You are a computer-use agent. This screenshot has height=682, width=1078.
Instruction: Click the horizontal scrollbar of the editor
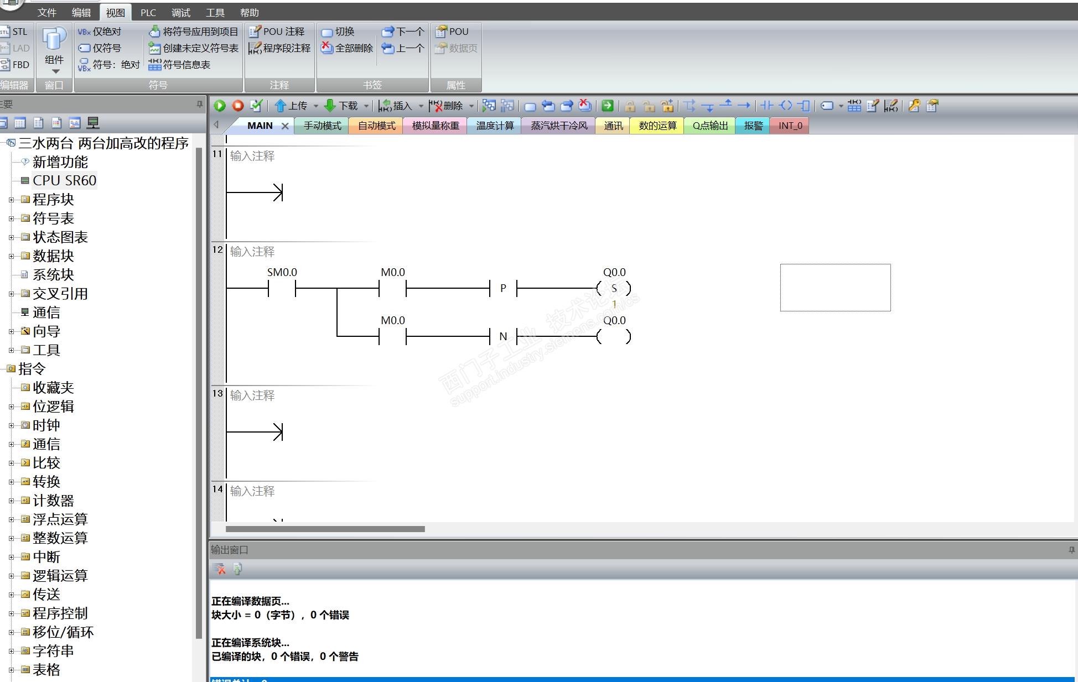point(325,529)
